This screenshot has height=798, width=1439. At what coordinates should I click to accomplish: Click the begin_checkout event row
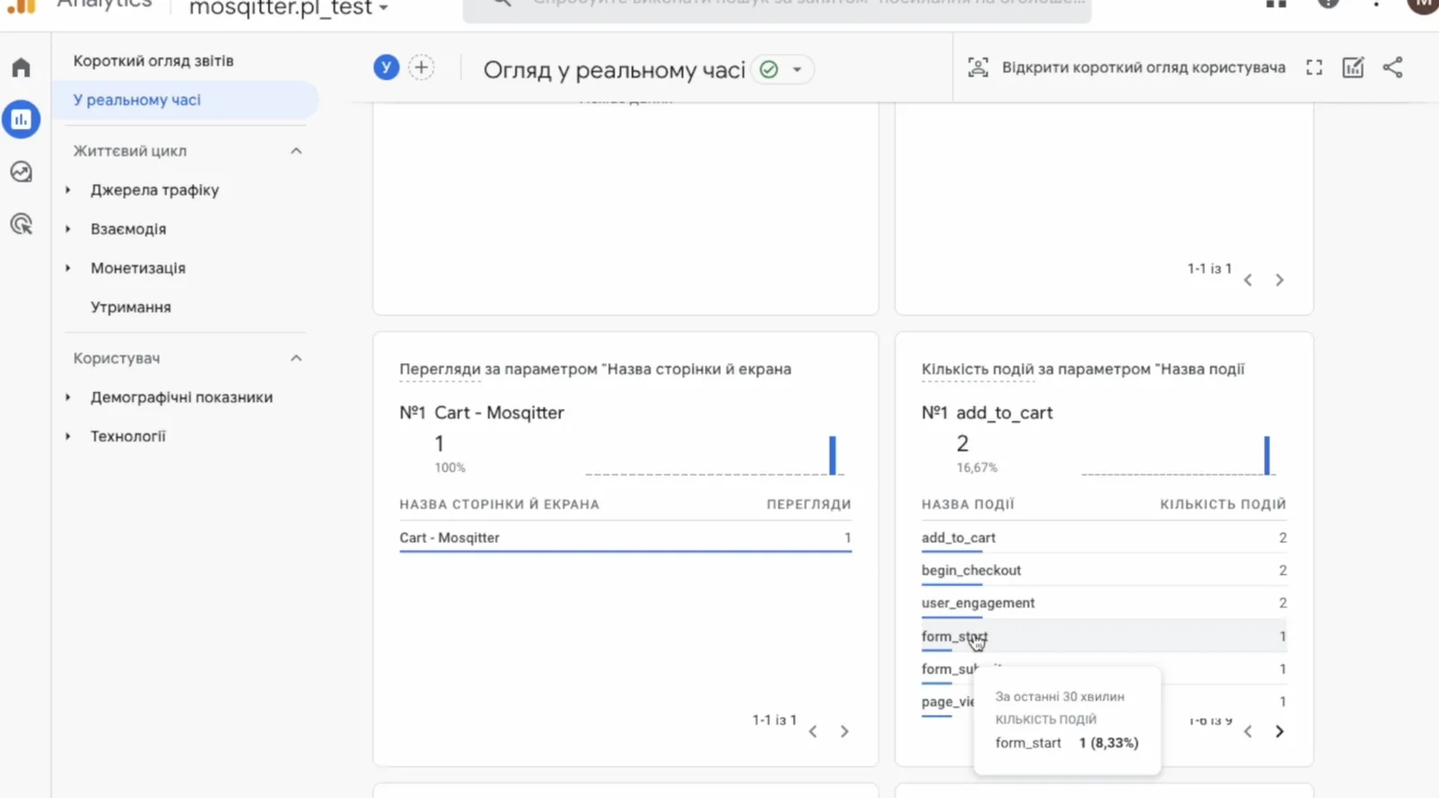[x=1104, y=571]
